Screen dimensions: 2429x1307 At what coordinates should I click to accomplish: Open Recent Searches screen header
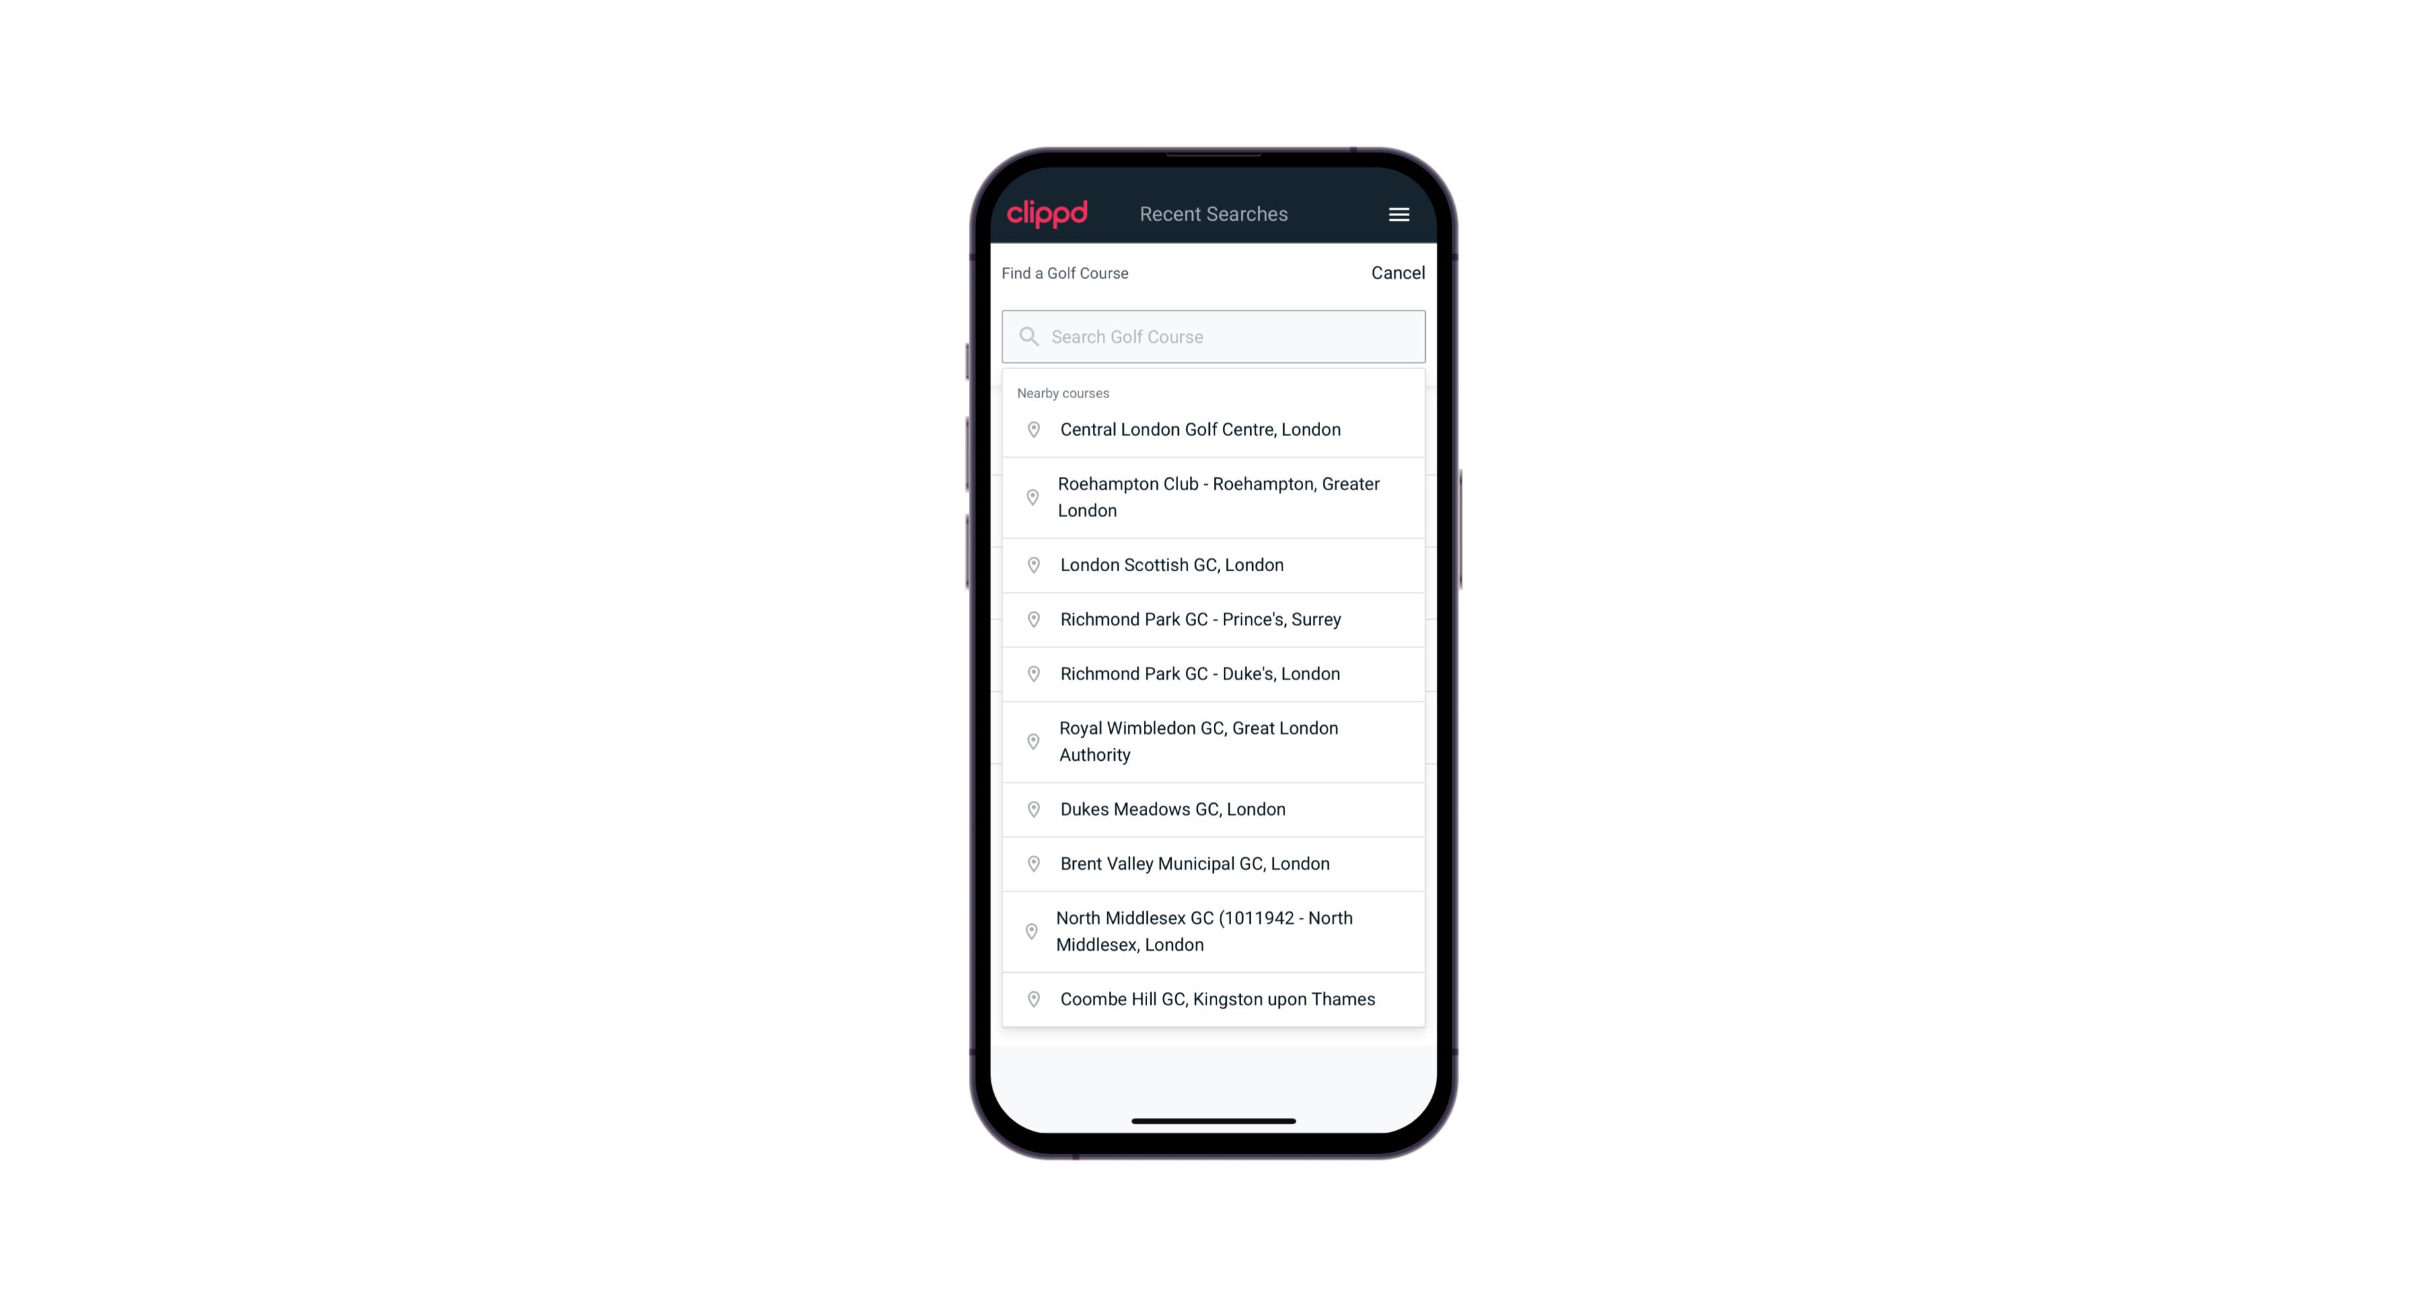coord(1213,214)
